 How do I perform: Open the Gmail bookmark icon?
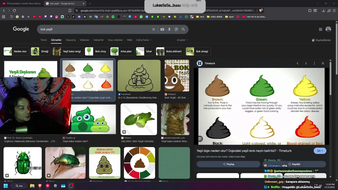pyautogui.click(x=102, y=17)
